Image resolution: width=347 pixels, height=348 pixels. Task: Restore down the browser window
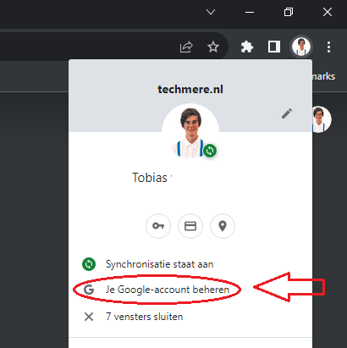289,12
